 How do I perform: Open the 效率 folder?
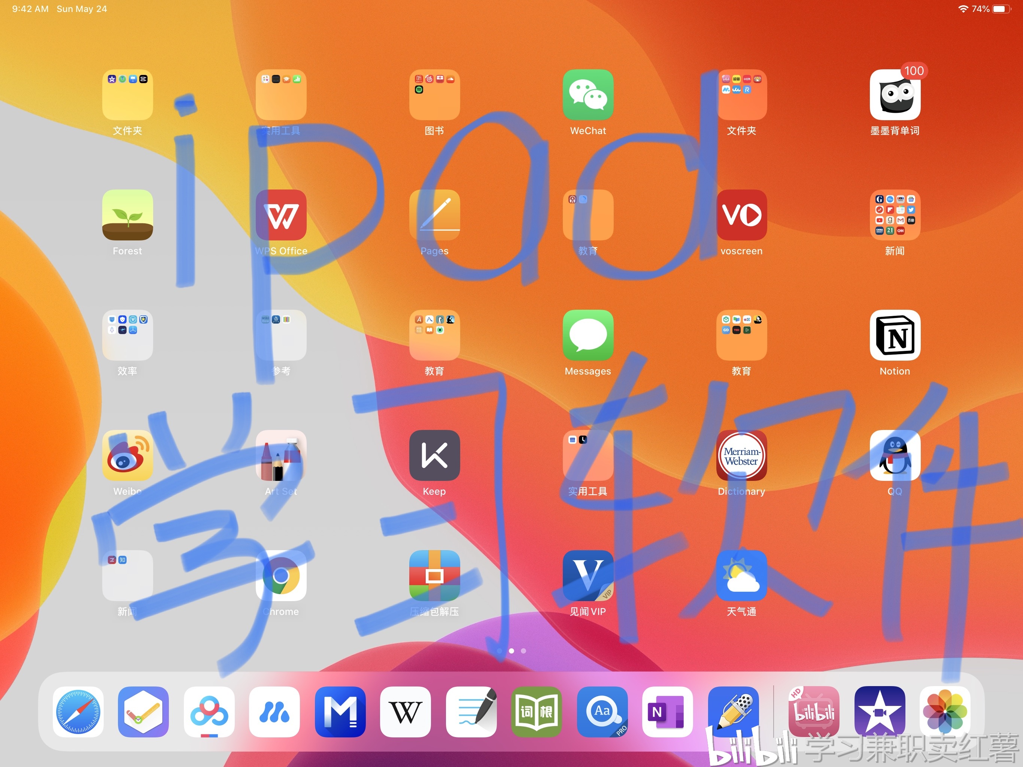point(127,336)
